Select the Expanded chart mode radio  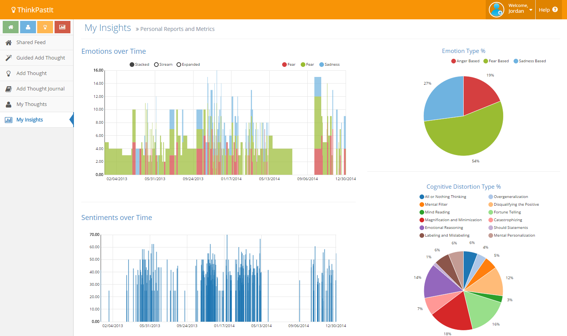[x=179, y=65]
